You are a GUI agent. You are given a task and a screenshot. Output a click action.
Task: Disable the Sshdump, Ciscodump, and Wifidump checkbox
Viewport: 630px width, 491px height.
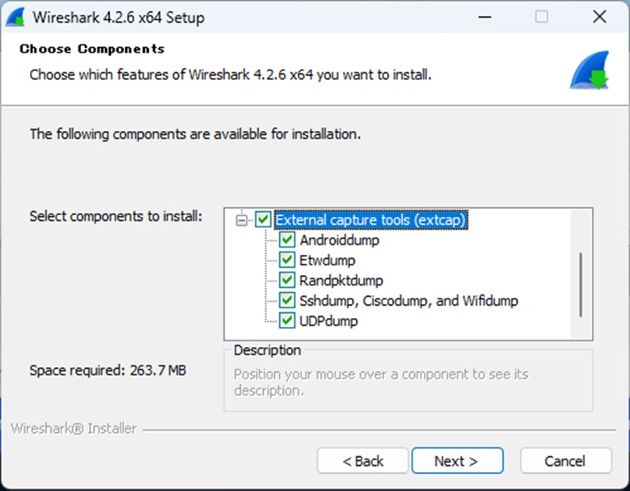pos(287,301)
